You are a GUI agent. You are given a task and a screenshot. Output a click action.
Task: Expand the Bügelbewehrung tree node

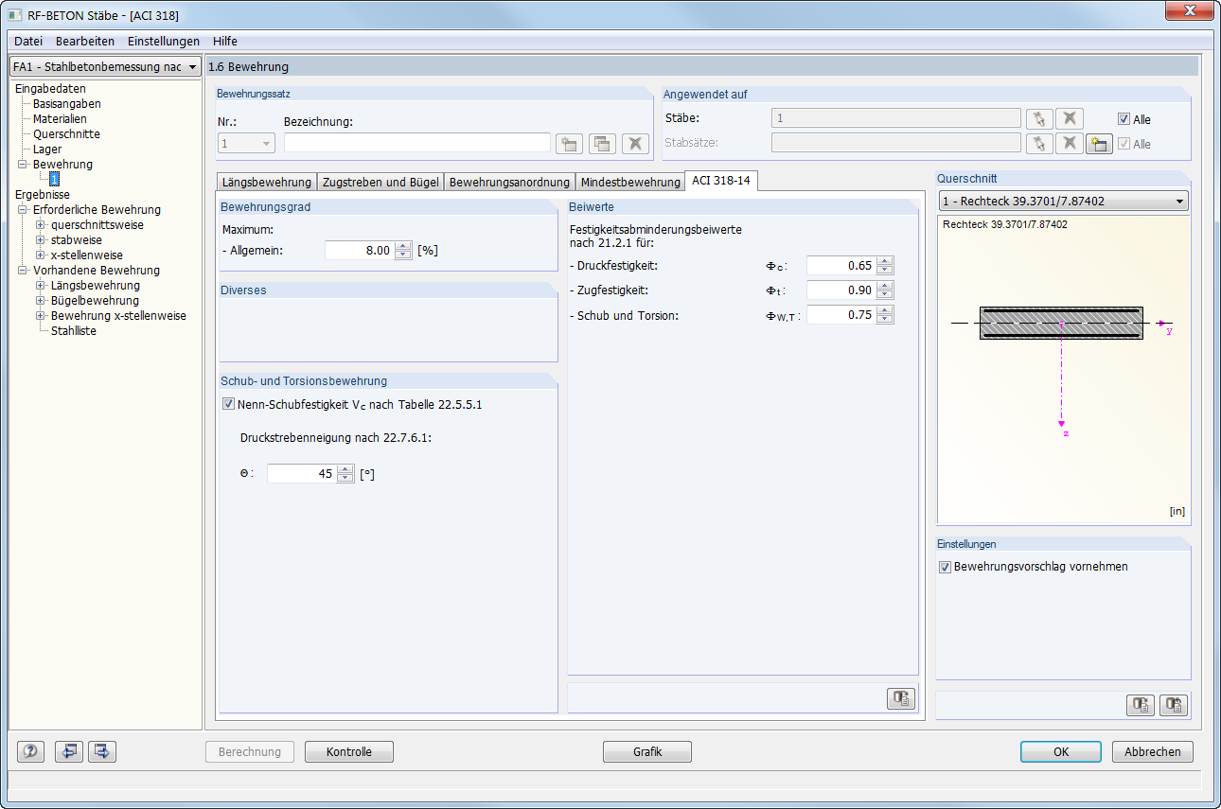pyautogui.click(x=41, y=301)
